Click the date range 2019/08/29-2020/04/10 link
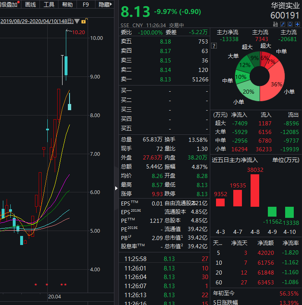The width and height of the screenshot is (302, 305). click(37, 21)
